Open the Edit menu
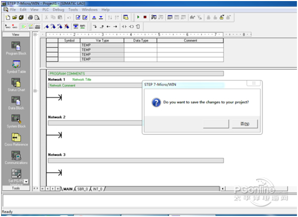 click(23, 10)
